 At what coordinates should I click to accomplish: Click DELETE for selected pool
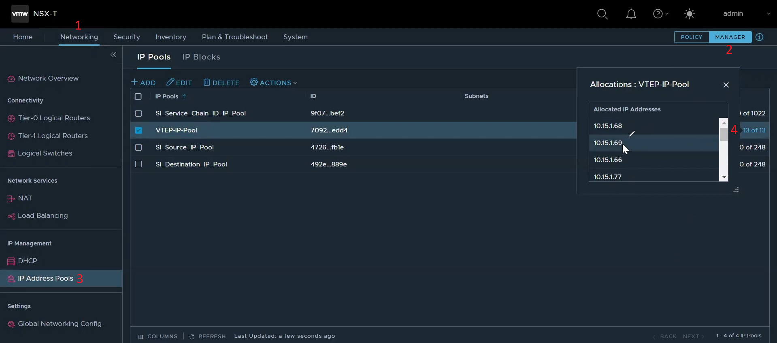221,83
